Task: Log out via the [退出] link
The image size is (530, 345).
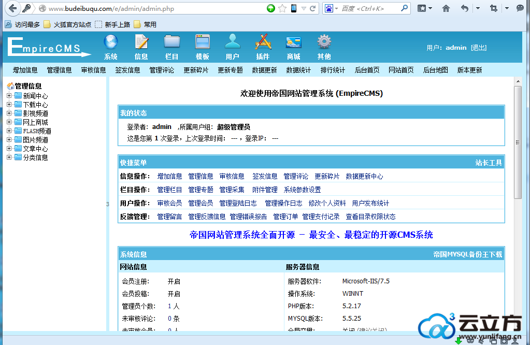Action: point(479,48)
